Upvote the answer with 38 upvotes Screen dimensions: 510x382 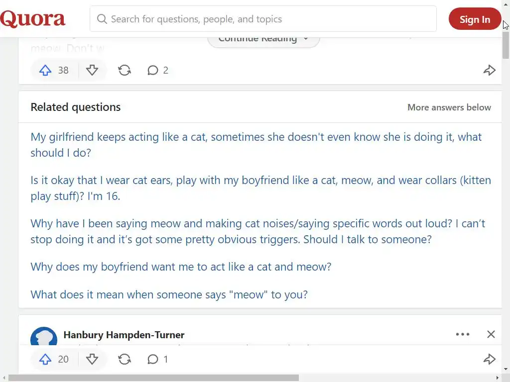46,70
